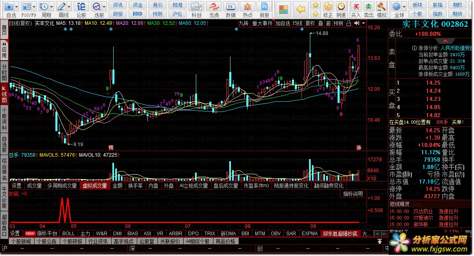Click the 修正 data repair icon

pyautogui.click(x=328, y=7)
